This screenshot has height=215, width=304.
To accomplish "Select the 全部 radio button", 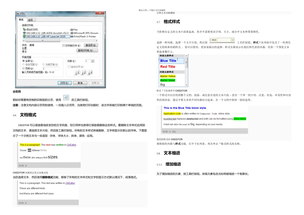I will 23,61.
